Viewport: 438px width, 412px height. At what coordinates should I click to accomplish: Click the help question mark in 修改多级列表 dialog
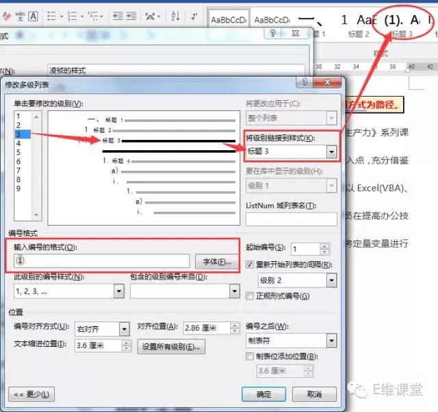(x=305, y=82)
